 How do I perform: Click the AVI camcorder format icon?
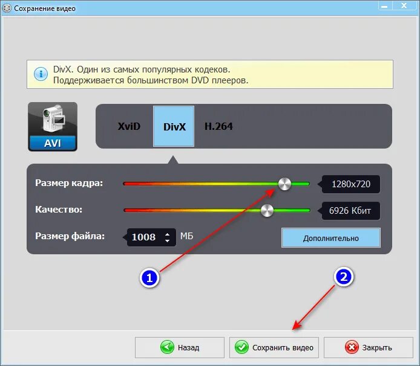53,126
